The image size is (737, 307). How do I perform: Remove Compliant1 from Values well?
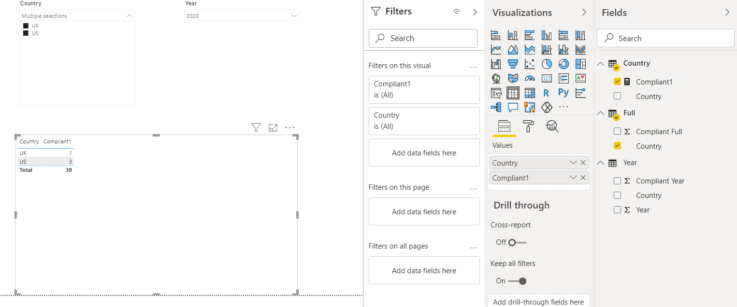tap(583, 178)
